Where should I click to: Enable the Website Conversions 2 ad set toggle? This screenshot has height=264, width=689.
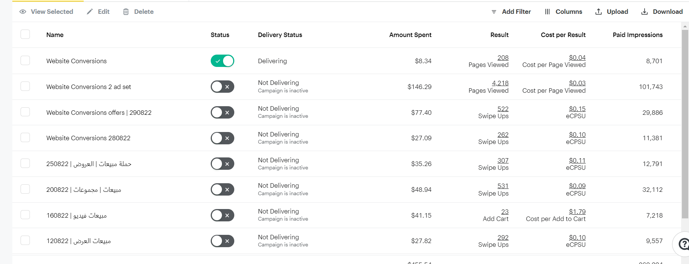pos(222,87)
